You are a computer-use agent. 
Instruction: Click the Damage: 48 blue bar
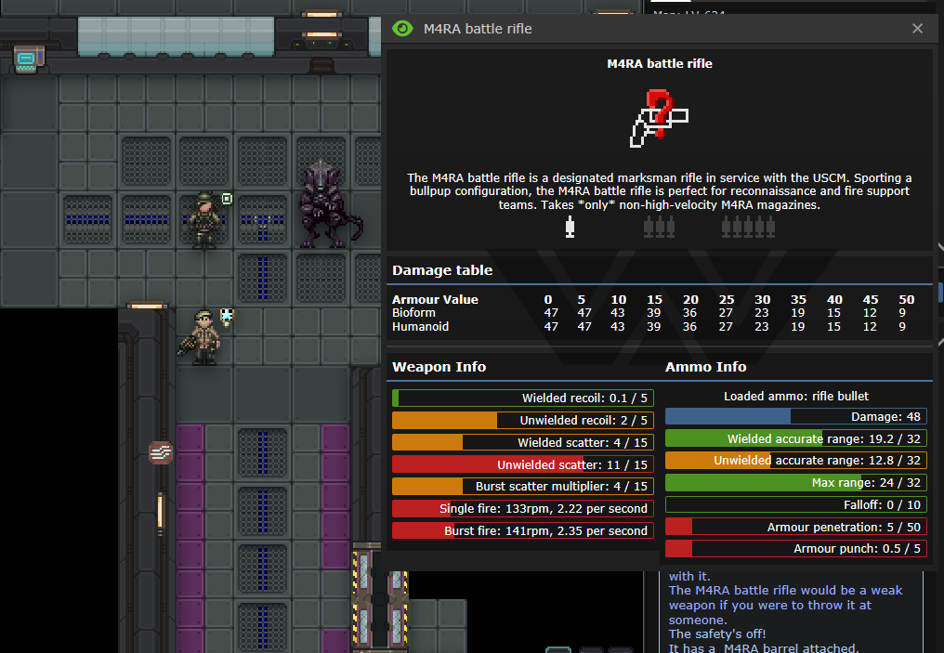pos(795,417)
